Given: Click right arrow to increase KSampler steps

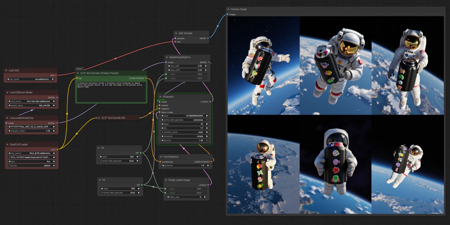Looking at the screenshot, I should click(x=207, y=124).
